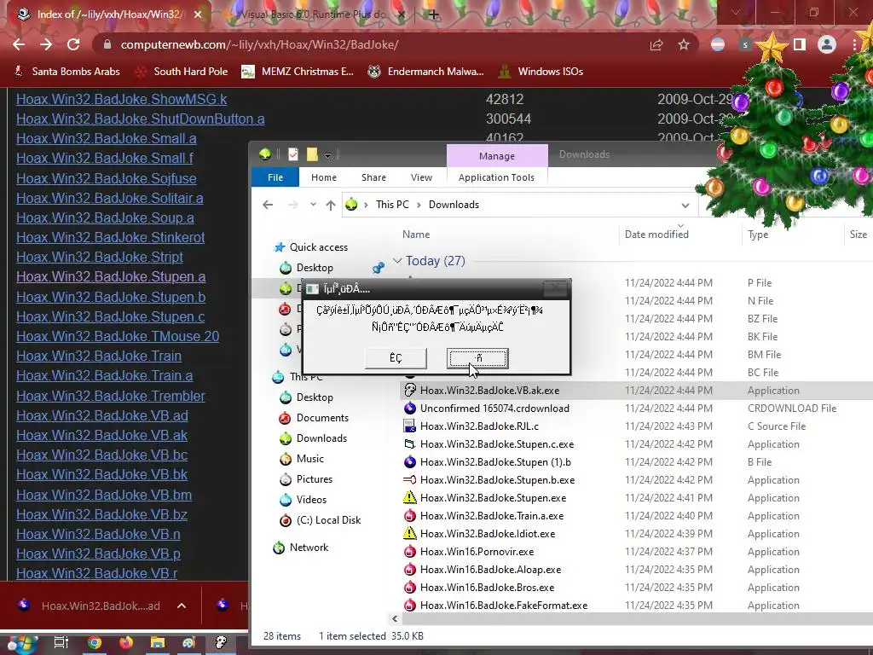Share this page icon in address bar
This screenshot has height=655, width=873.
click(656, 44)
